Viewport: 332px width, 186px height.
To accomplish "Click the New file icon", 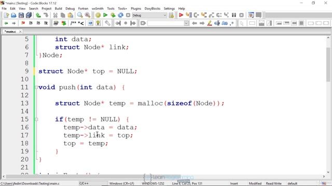I will [x=6, y=15].
